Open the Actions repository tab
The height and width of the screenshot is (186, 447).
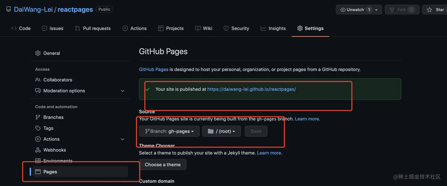pos(135,28)
